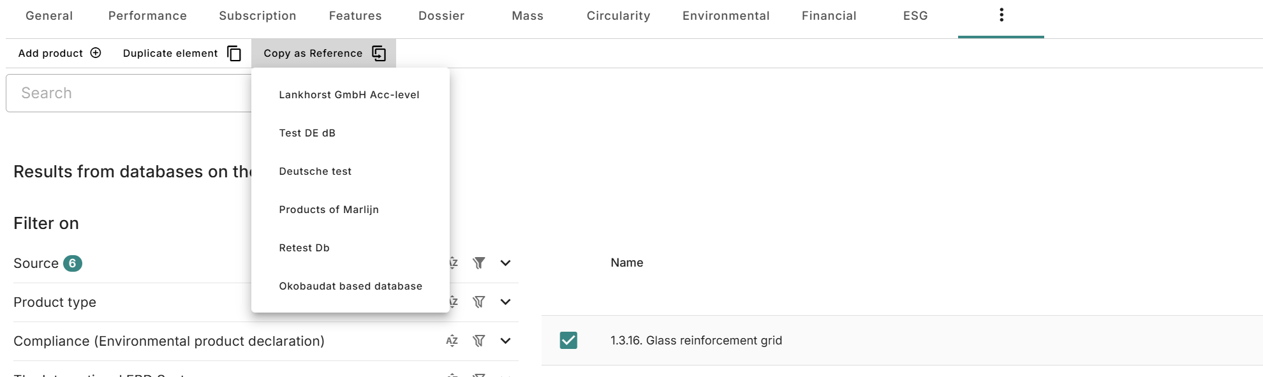Click the Product type filter label
Viewport: 1263px width, 377px height.
(55, 302)
